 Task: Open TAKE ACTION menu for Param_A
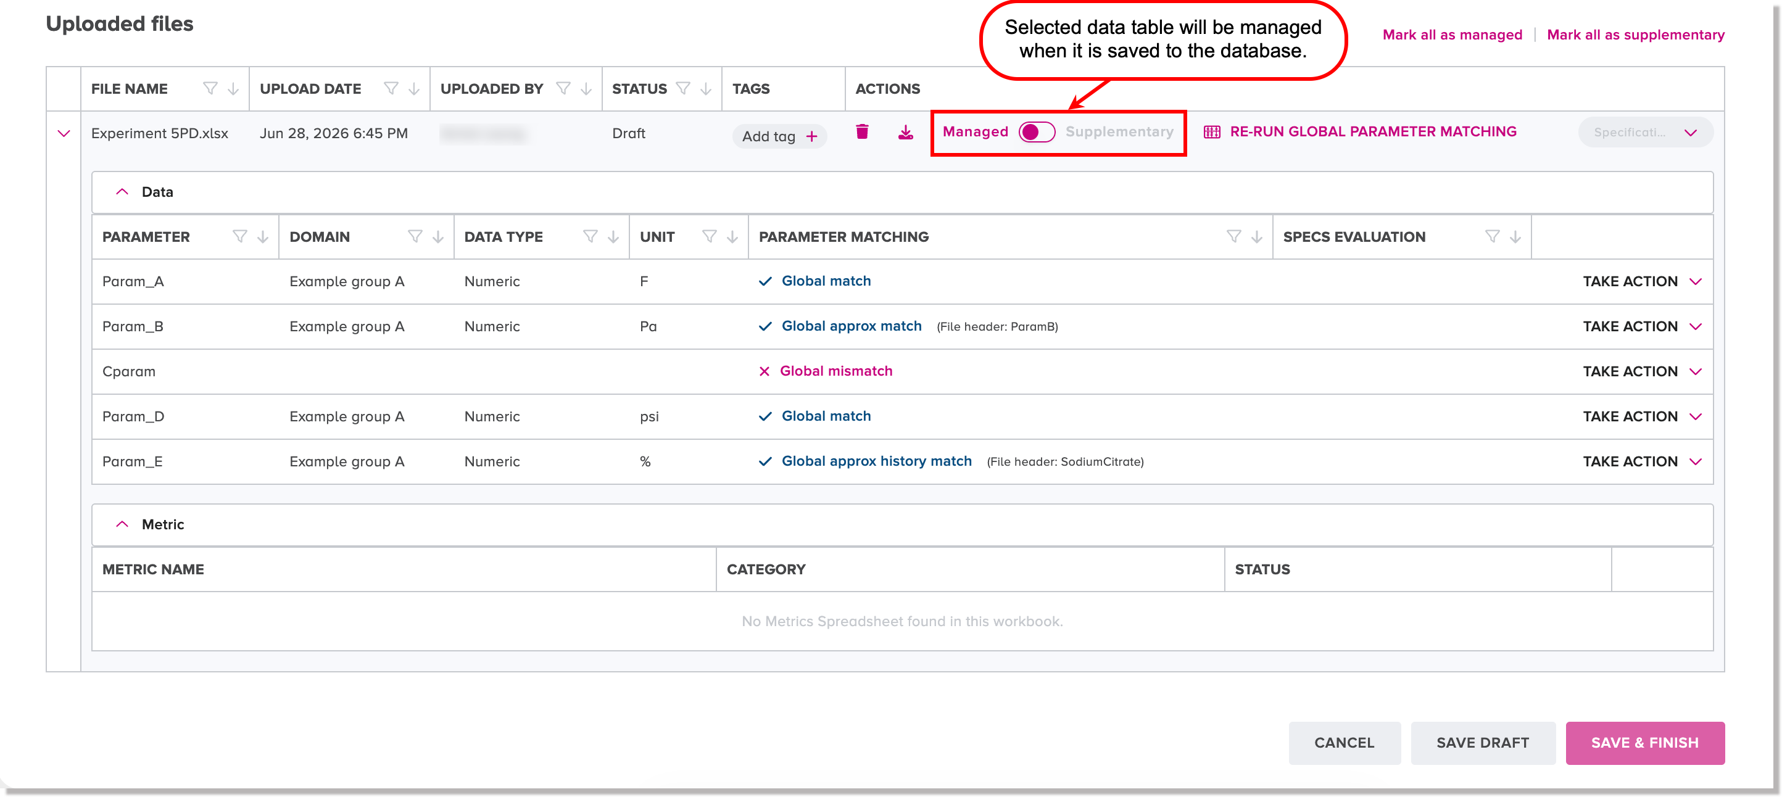[x=1643, y=281]
